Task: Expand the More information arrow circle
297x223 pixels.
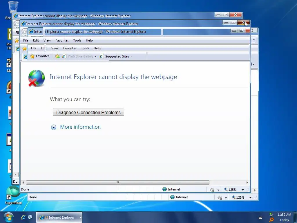Action: click(54, 127)
